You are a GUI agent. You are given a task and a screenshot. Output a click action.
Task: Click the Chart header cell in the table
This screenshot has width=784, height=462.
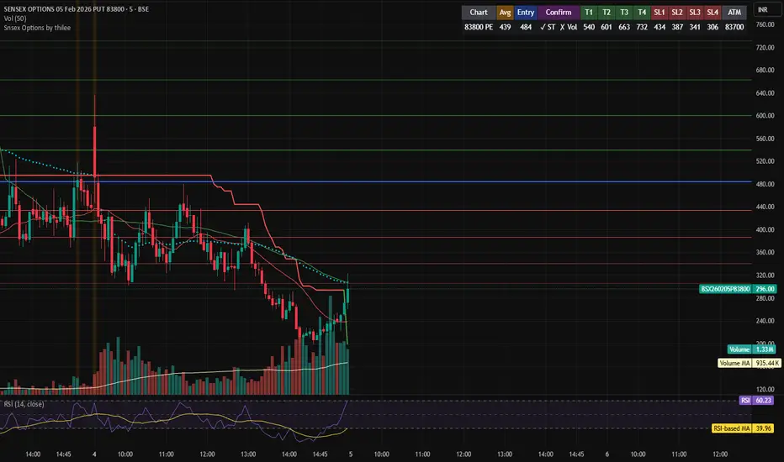click(479, 13)
